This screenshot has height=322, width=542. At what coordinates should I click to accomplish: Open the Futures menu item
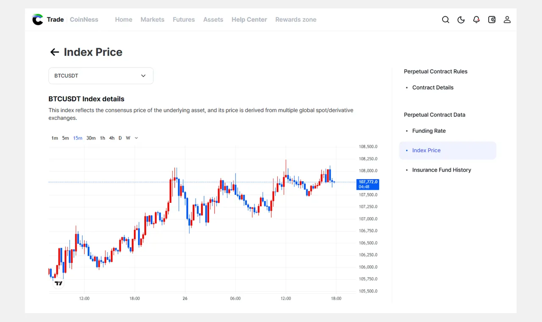[x=184, y=19]
